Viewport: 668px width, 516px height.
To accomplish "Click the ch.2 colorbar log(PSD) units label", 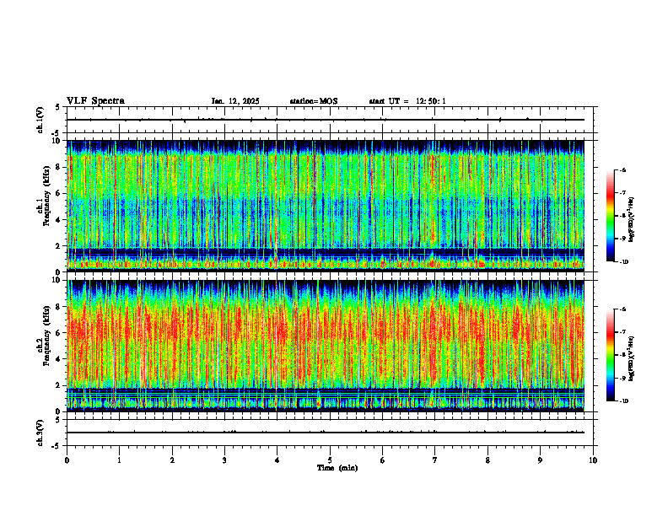I will (x=632, y=358).
